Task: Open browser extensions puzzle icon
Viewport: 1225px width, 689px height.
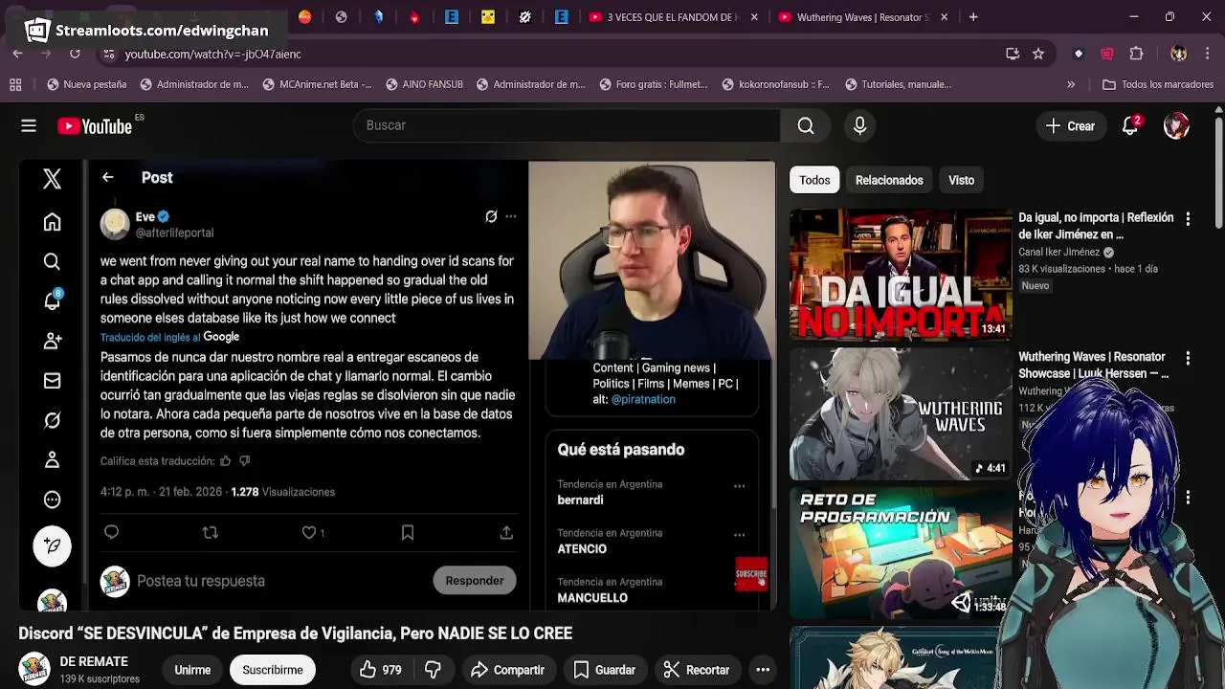Action: pyautogui.click(x=1136, y=54)
